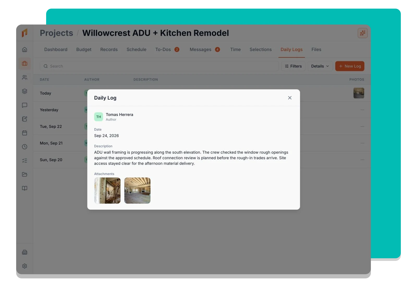Click the app logo at top left
Image resolution: width=417 pixels, height=287 pixels.
(x=24, y=33)
